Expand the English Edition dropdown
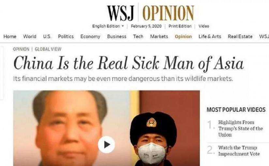 click(x=108, y=26)
